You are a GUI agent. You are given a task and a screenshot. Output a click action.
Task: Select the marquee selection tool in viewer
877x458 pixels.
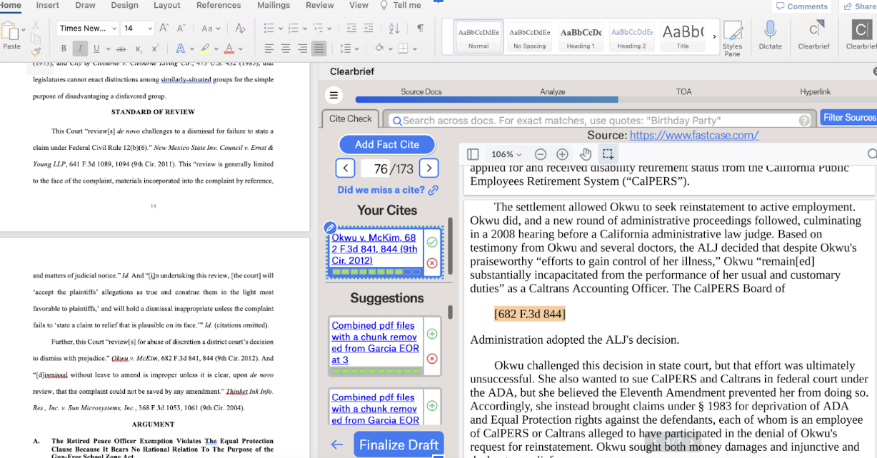tap(608, 154)
